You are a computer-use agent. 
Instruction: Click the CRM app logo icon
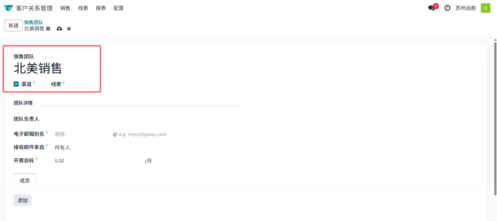coord(8,8)
